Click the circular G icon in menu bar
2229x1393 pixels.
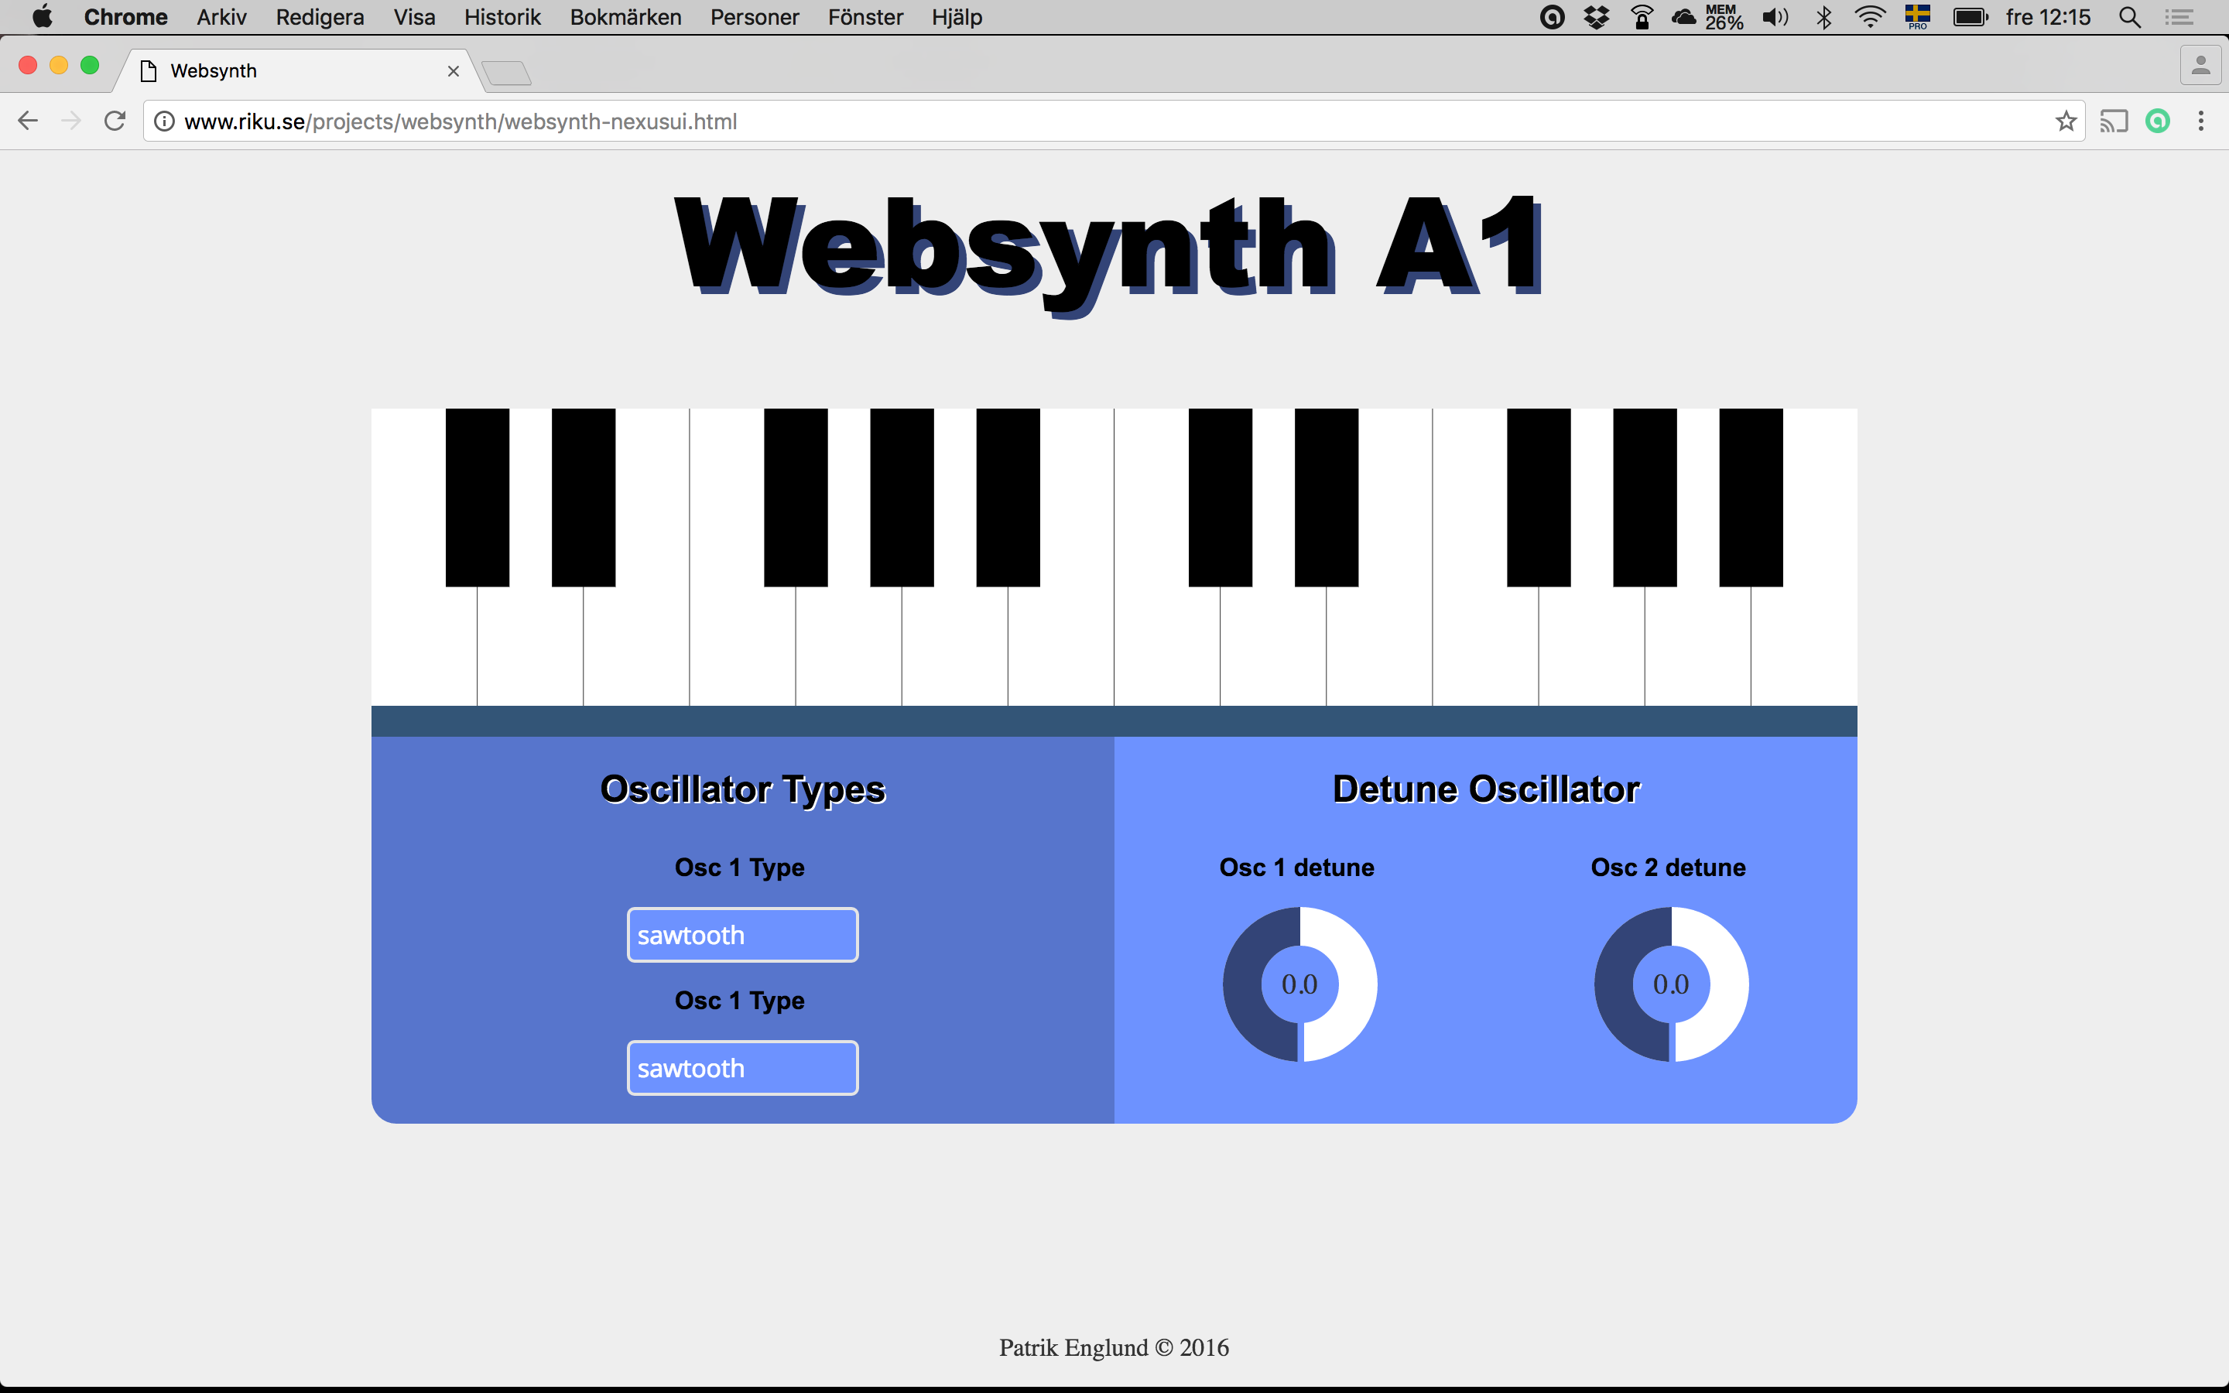[x=1552, y=16]
